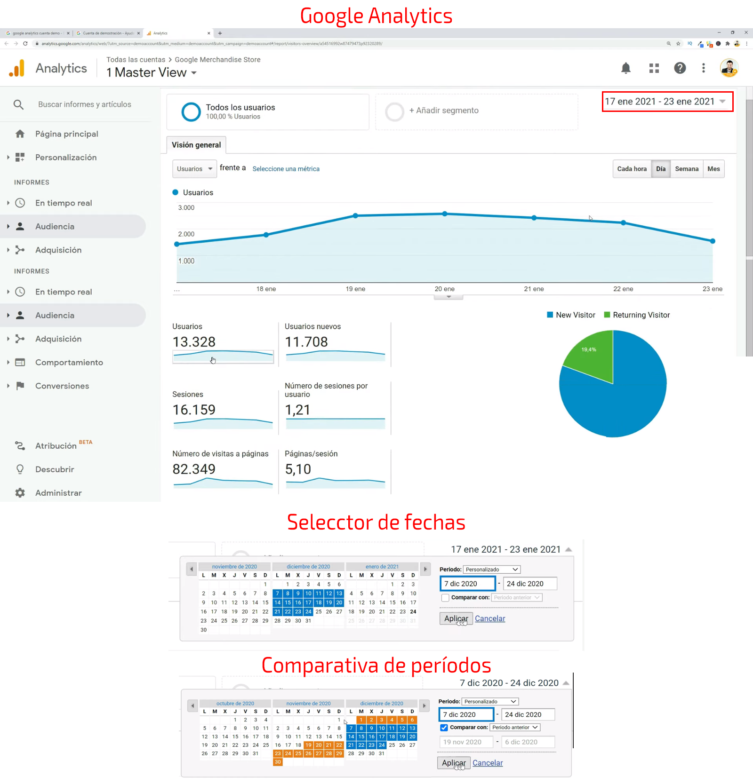Go to previous month in the Selector de fechas calendar
Viewport: 753px width, 784px height.
[191, 569]
